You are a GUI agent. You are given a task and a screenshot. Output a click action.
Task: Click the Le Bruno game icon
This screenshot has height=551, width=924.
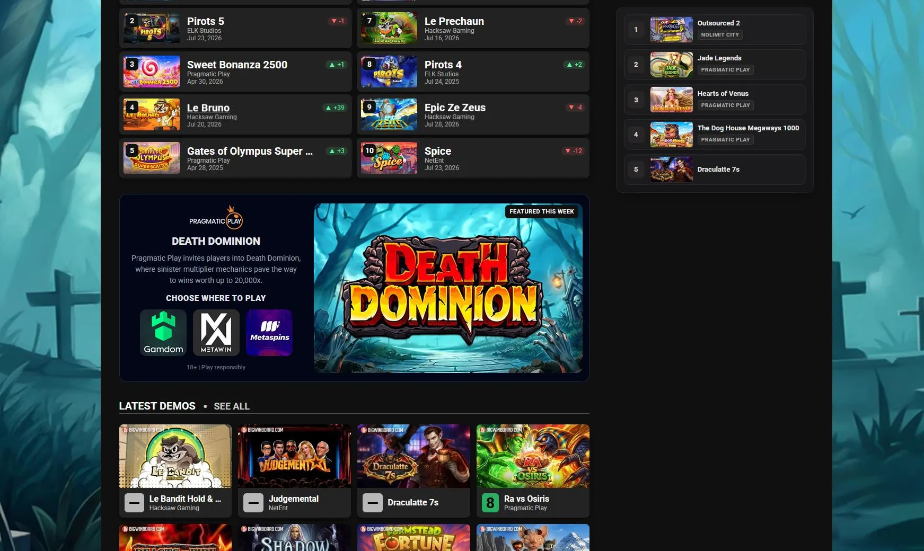point(152,114)
